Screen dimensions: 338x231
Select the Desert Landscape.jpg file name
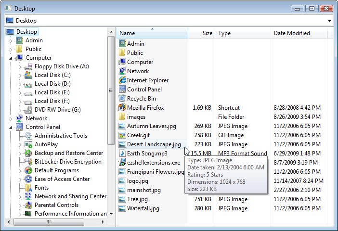pos(154,144)
